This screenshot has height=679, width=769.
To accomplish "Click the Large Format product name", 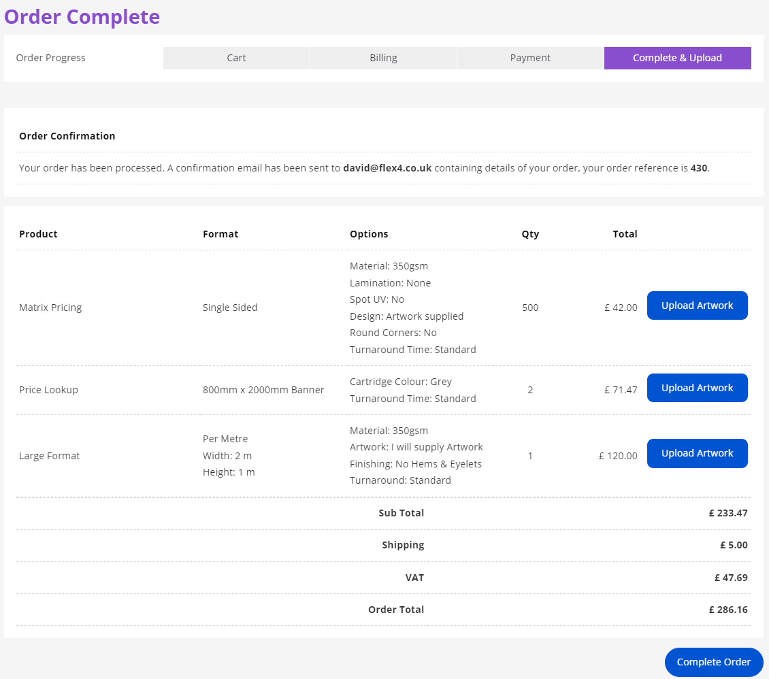I will [49, 456].
